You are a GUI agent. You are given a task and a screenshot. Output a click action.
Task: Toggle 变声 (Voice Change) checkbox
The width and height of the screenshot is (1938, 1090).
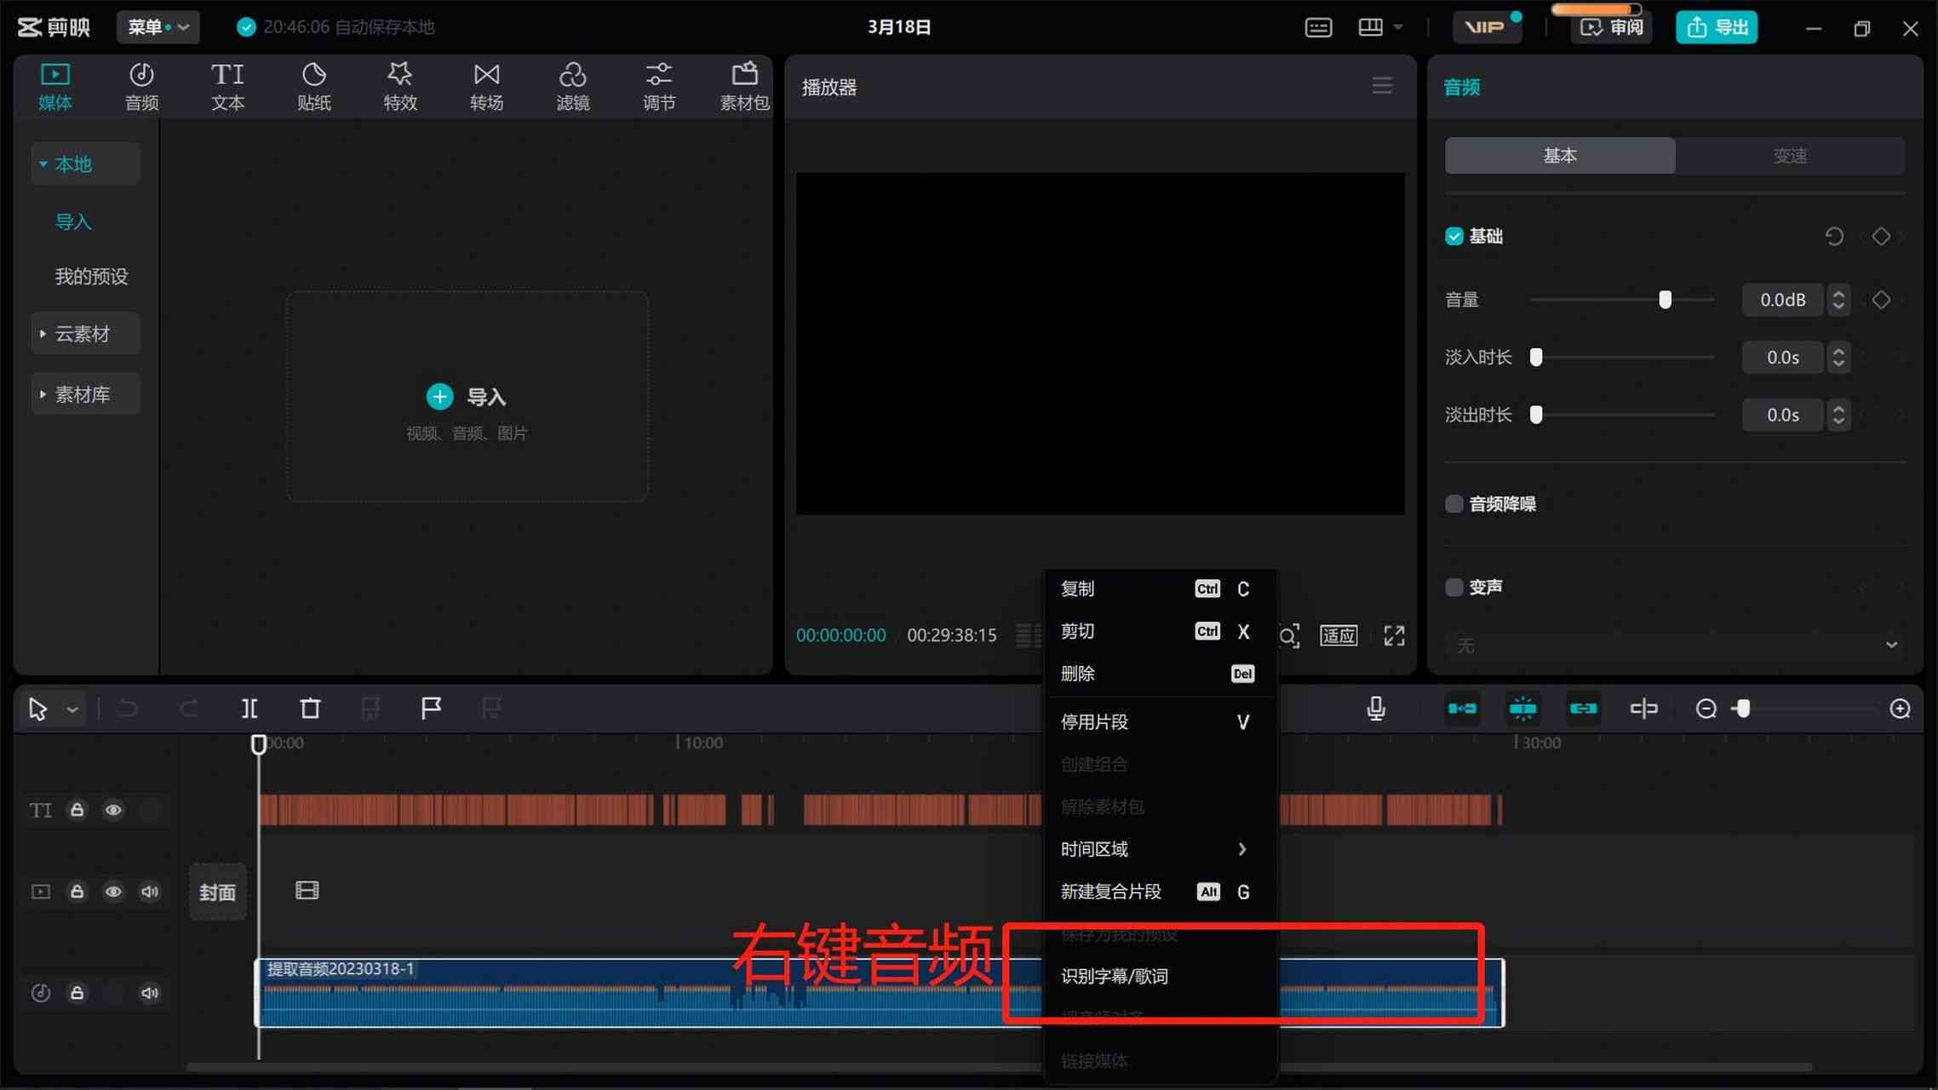(x=1455, y=586)
